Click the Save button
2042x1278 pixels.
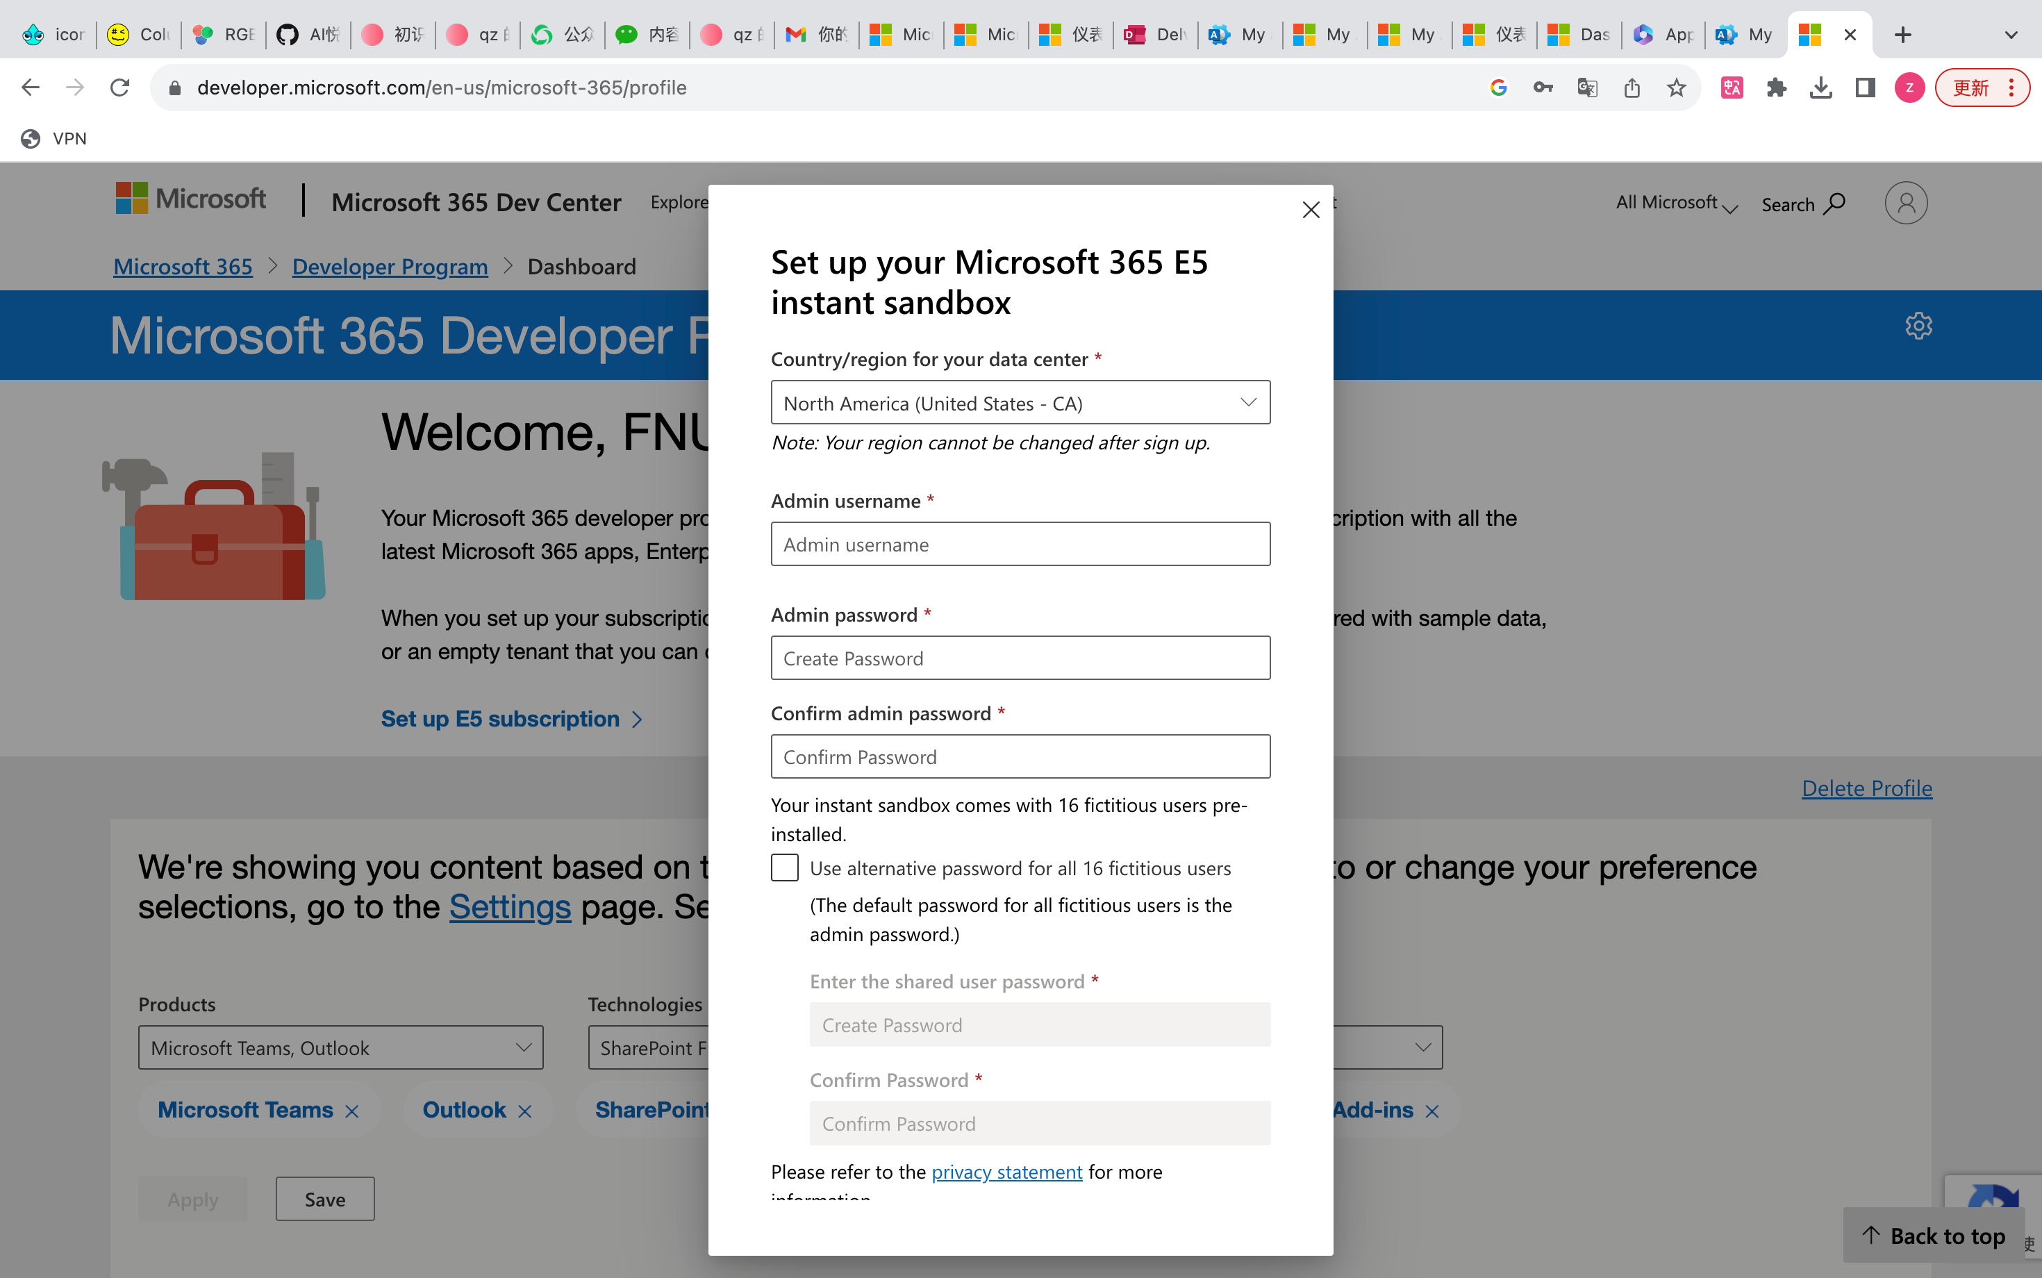tap(324, 1199)
